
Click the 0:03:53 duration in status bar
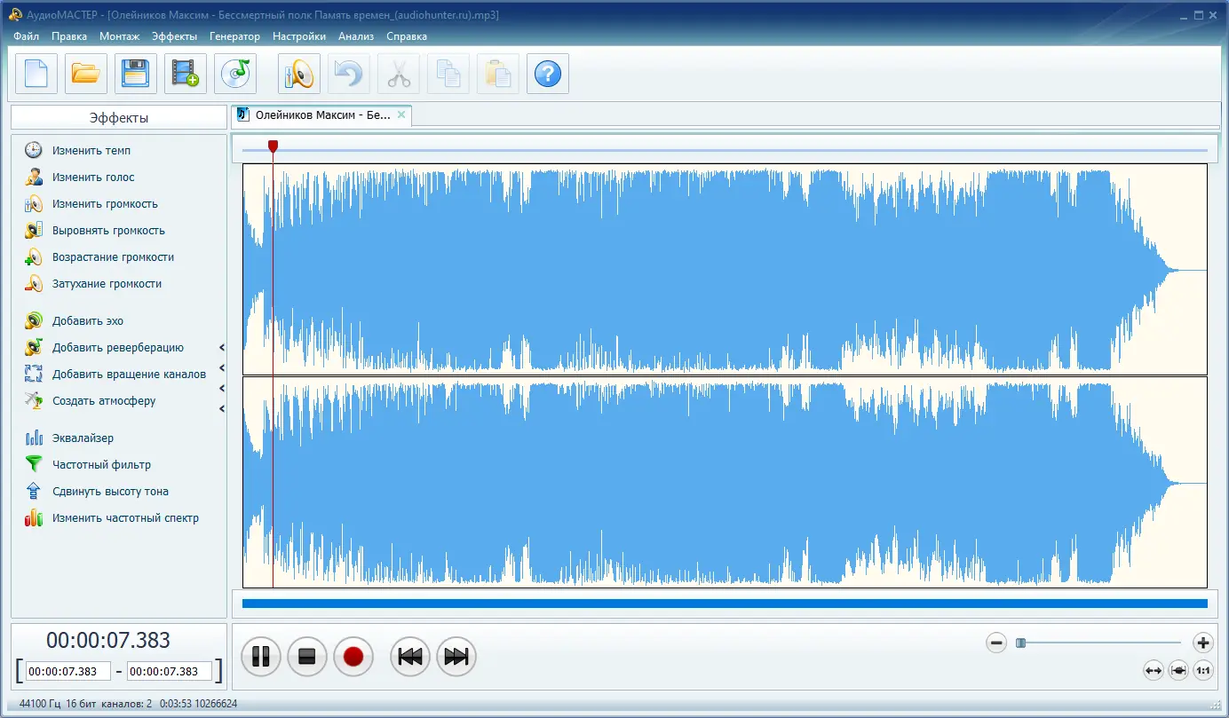coord(176,704)
